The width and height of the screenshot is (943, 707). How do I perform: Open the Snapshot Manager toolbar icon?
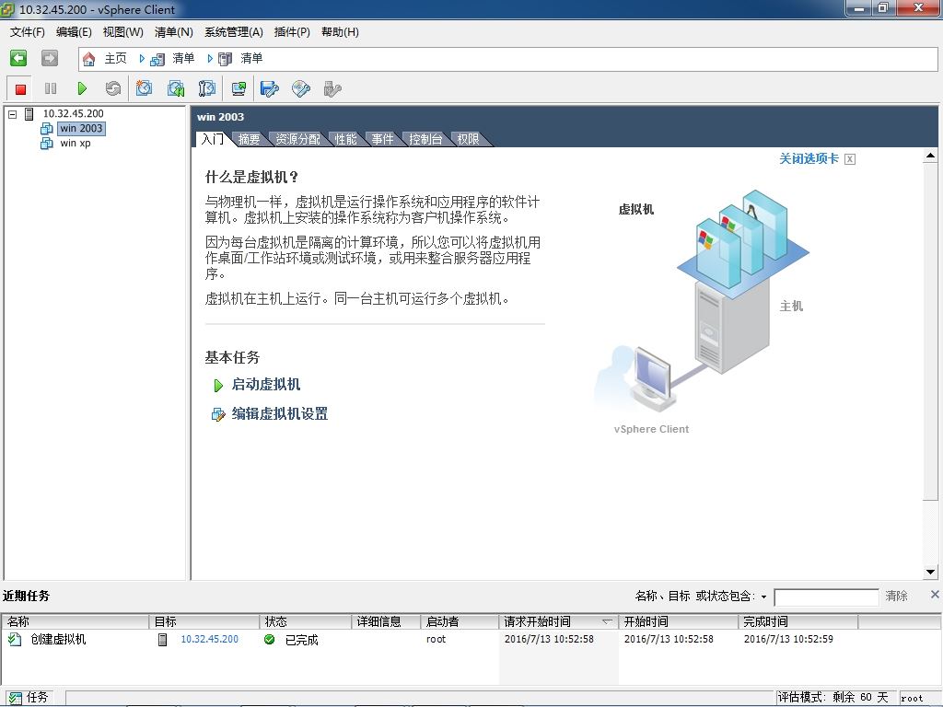[206, 89]
